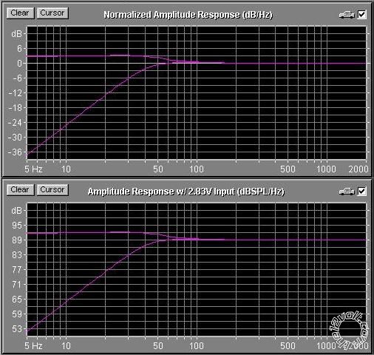Click car icon in 2.83V Input Amplitude panel
Screen dimensions: 374x355
click(347, 192)
